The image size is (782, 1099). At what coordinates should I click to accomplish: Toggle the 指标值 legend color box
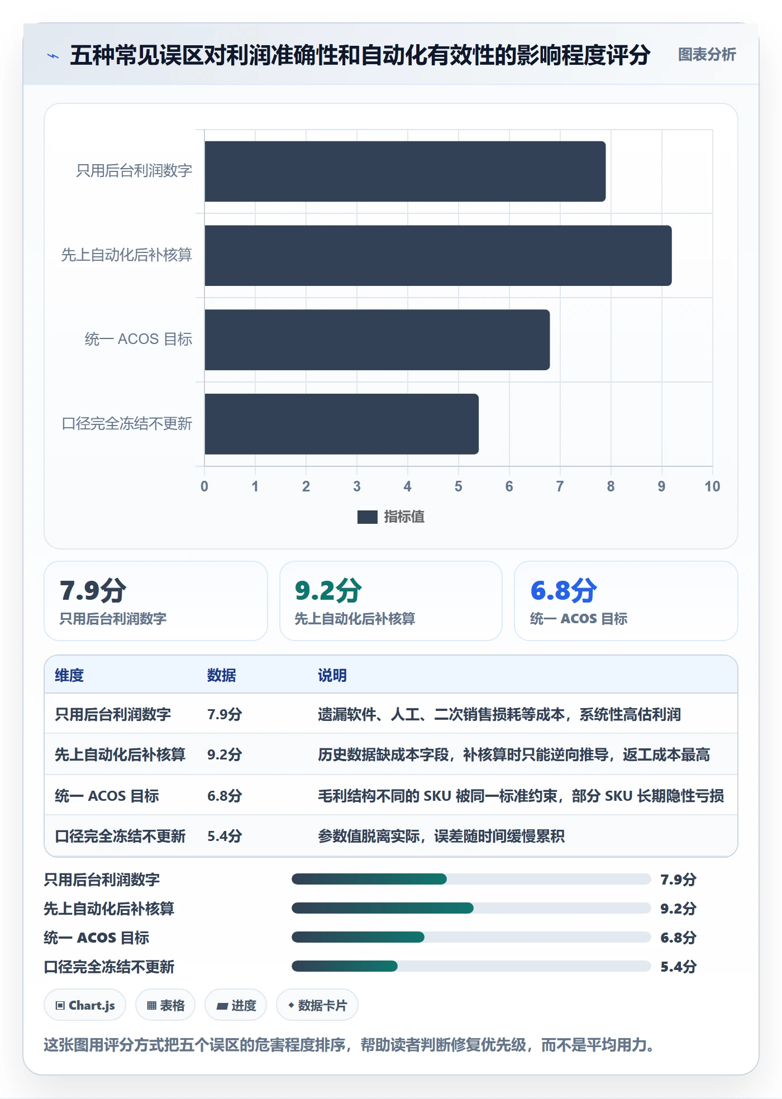point(367,517)
